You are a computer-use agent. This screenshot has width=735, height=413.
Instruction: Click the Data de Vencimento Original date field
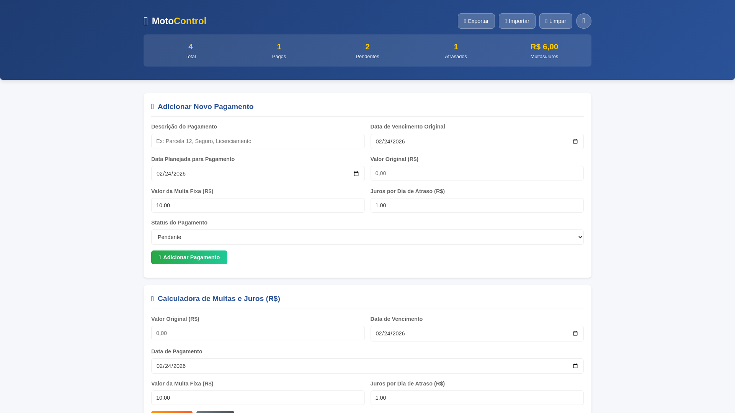click(x=477, y=141)
